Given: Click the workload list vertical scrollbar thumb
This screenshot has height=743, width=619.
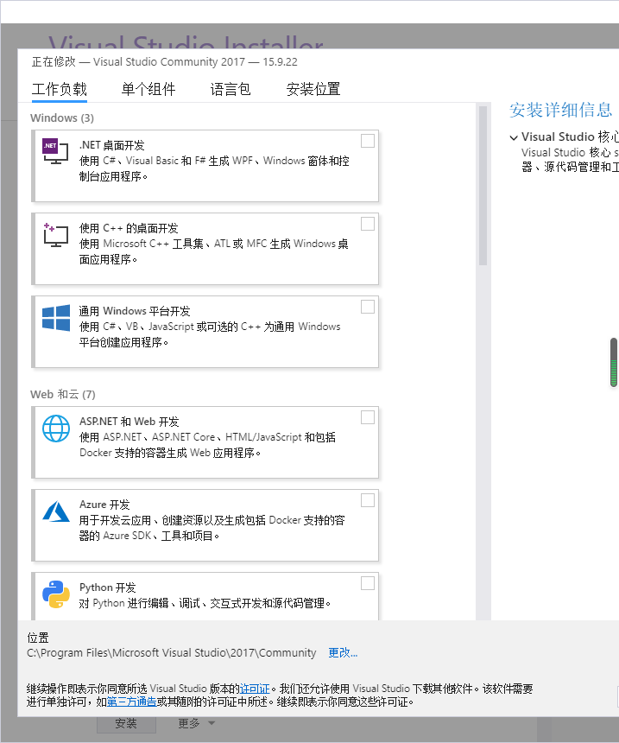Looking at the screenshot, I should coord(483,186).
